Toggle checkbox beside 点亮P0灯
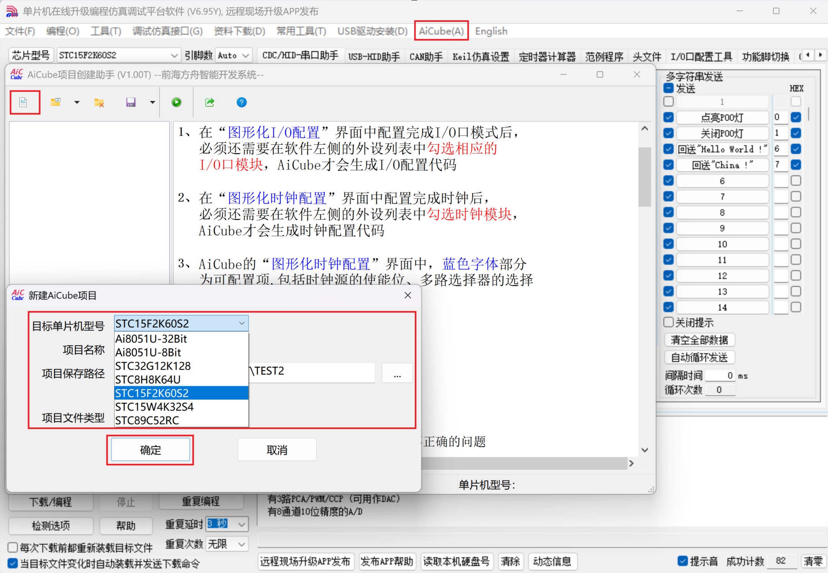Screen dimensions: 828x573 coord(669,117)
